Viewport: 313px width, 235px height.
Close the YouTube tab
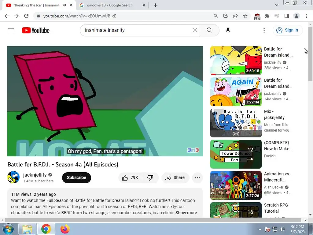click(71, 5)
